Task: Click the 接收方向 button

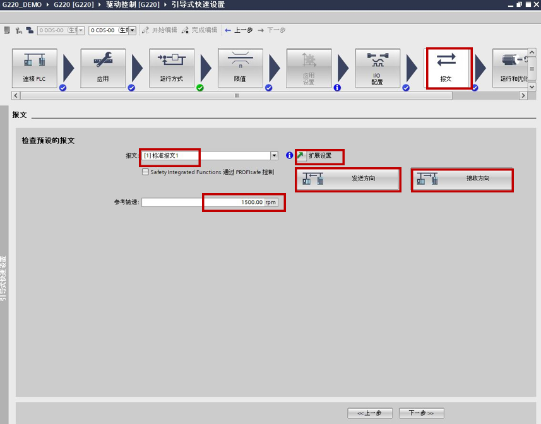Action: [461, 179]
